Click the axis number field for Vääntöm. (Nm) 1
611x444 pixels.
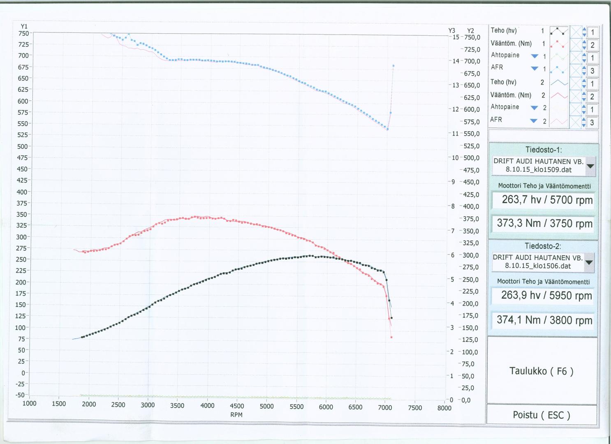592,45
